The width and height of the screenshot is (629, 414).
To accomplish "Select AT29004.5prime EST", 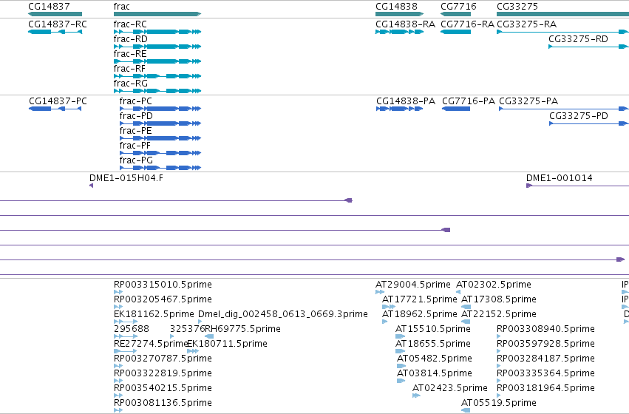I will point(412,285).
